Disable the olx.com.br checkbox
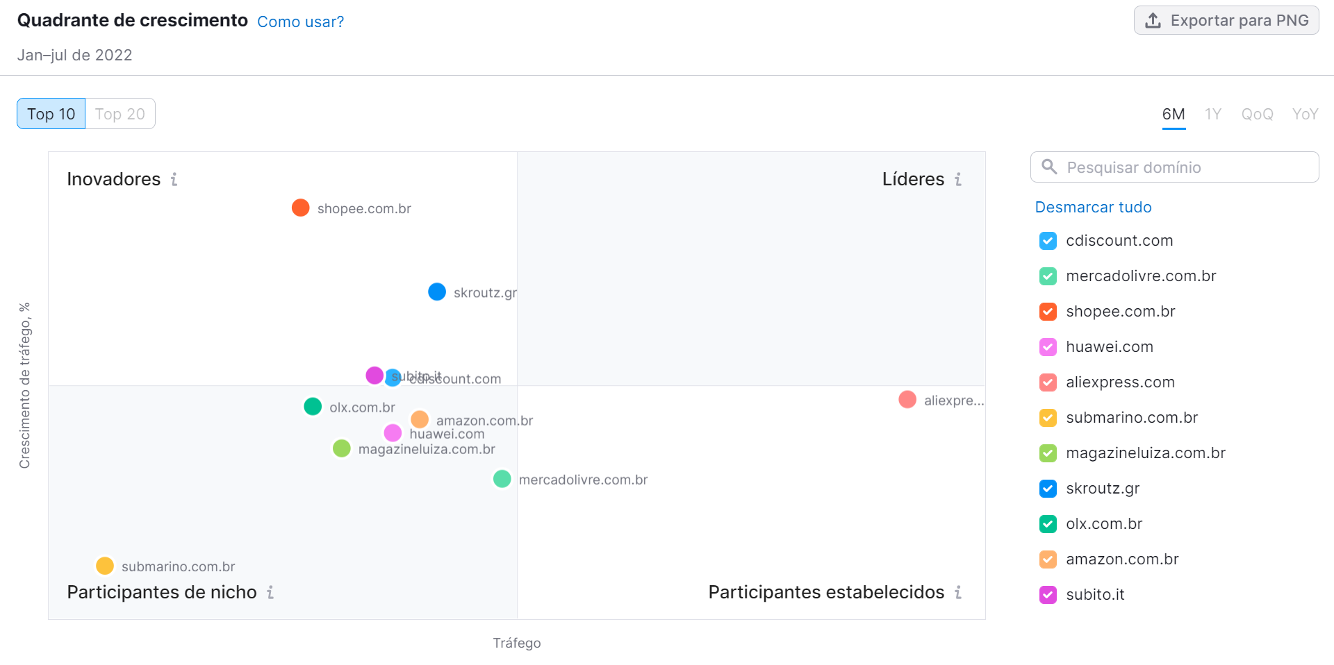 (x=1048, y=524)
